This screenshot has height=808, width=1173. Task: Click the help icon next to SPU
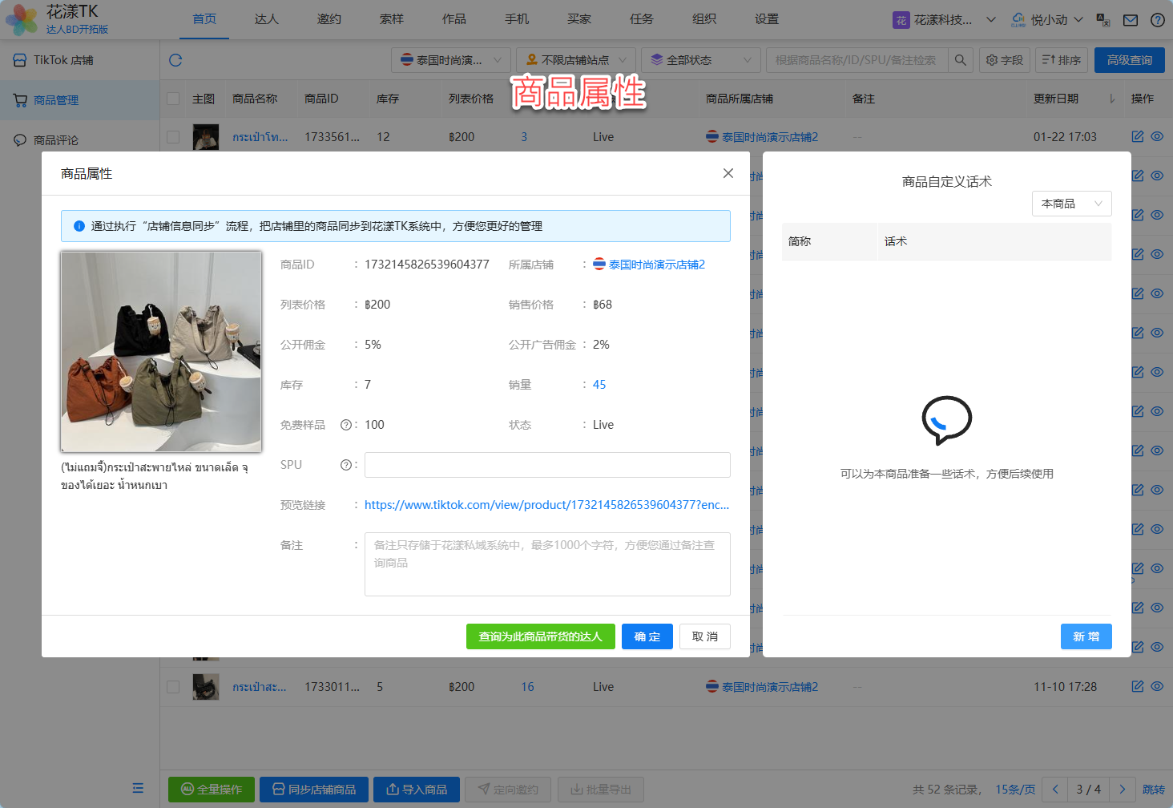pyautogui.click(x=346, y=465)
